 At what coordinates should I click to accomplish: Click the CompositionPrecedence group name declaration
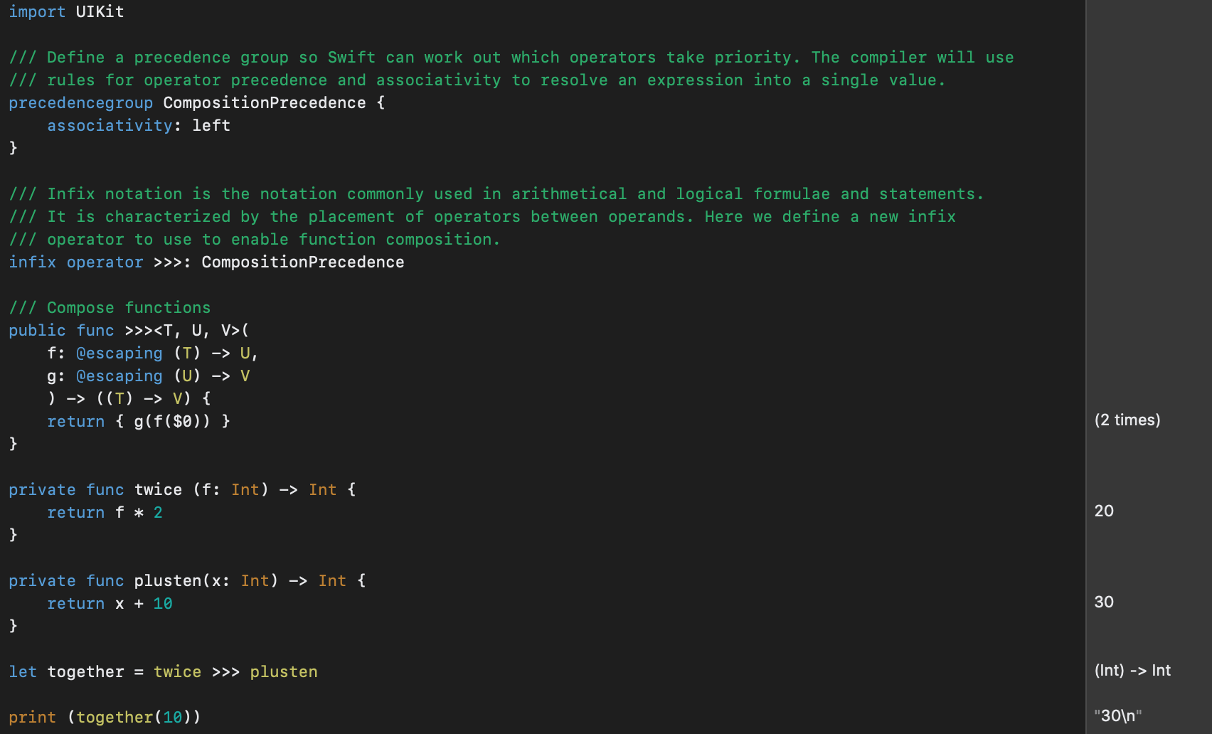[x=265, y=103]
